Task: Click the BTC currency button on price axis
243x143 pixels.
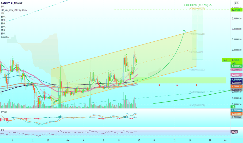Action: coord(237,3)
